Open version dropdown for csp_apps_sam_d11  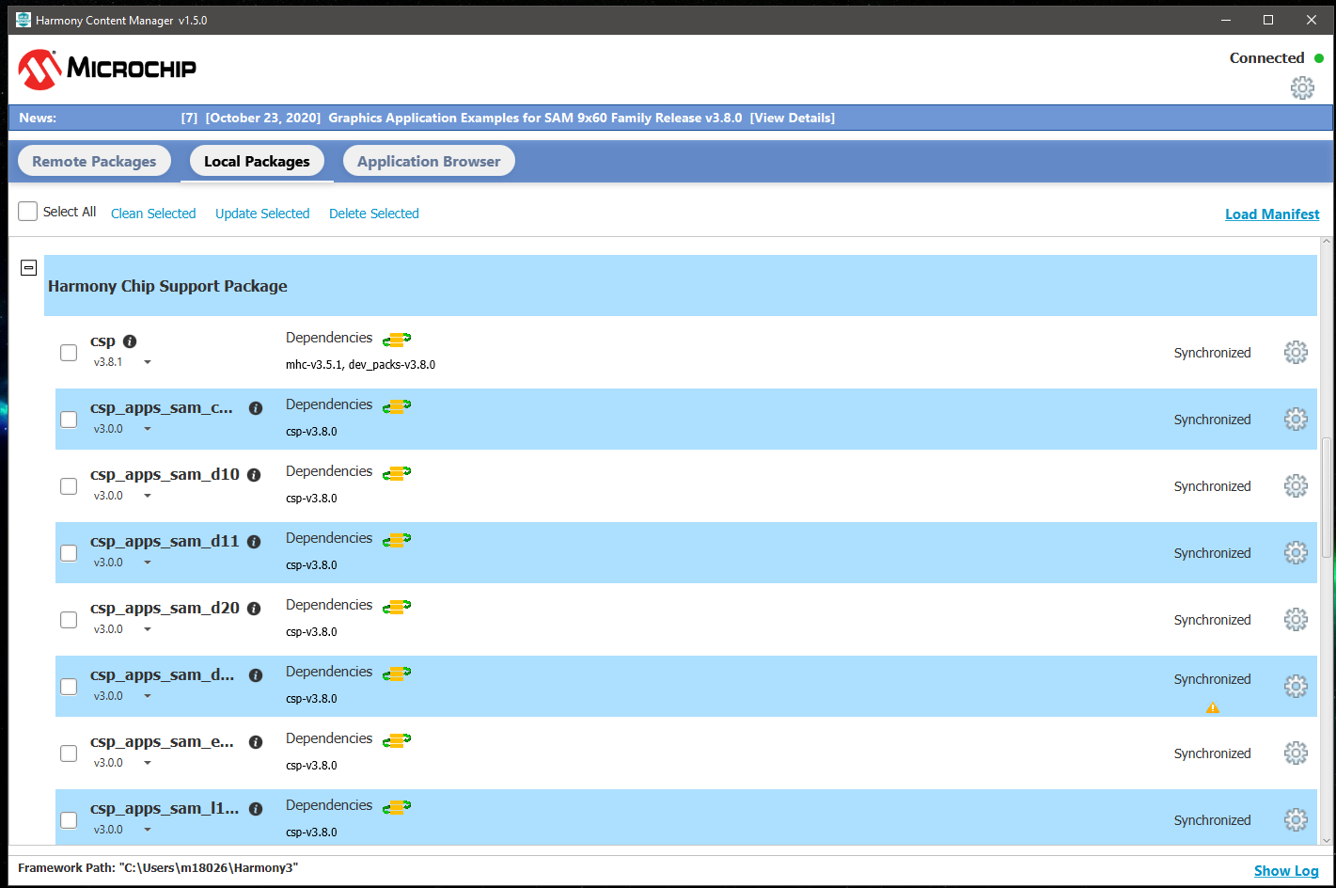pyautogui.click(x=148, y=563)
